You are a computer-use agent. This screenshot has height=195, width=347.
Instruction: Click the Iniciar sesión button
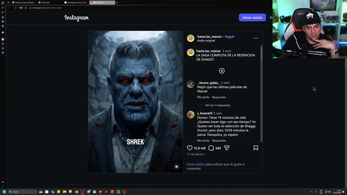pyautogui.click(x=252, y=18)
